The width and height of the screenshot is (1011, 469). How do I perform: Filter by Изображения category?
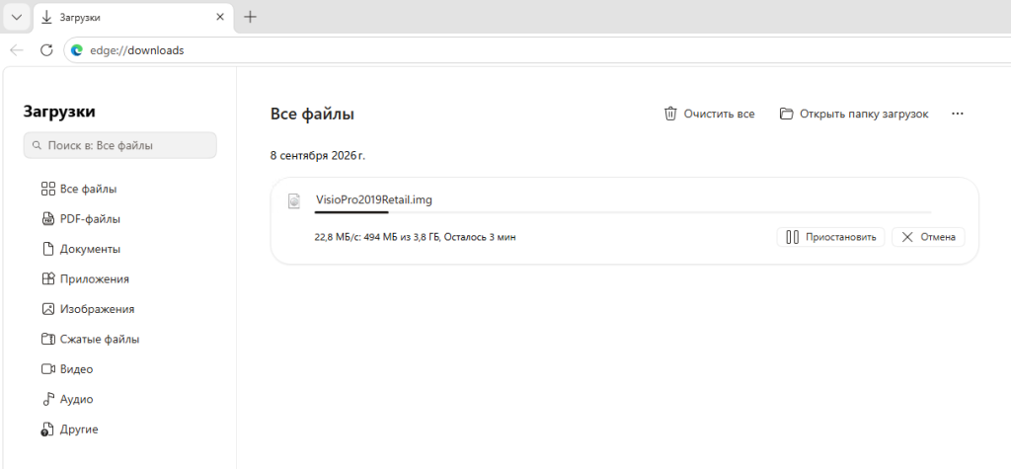click(88, 309)
